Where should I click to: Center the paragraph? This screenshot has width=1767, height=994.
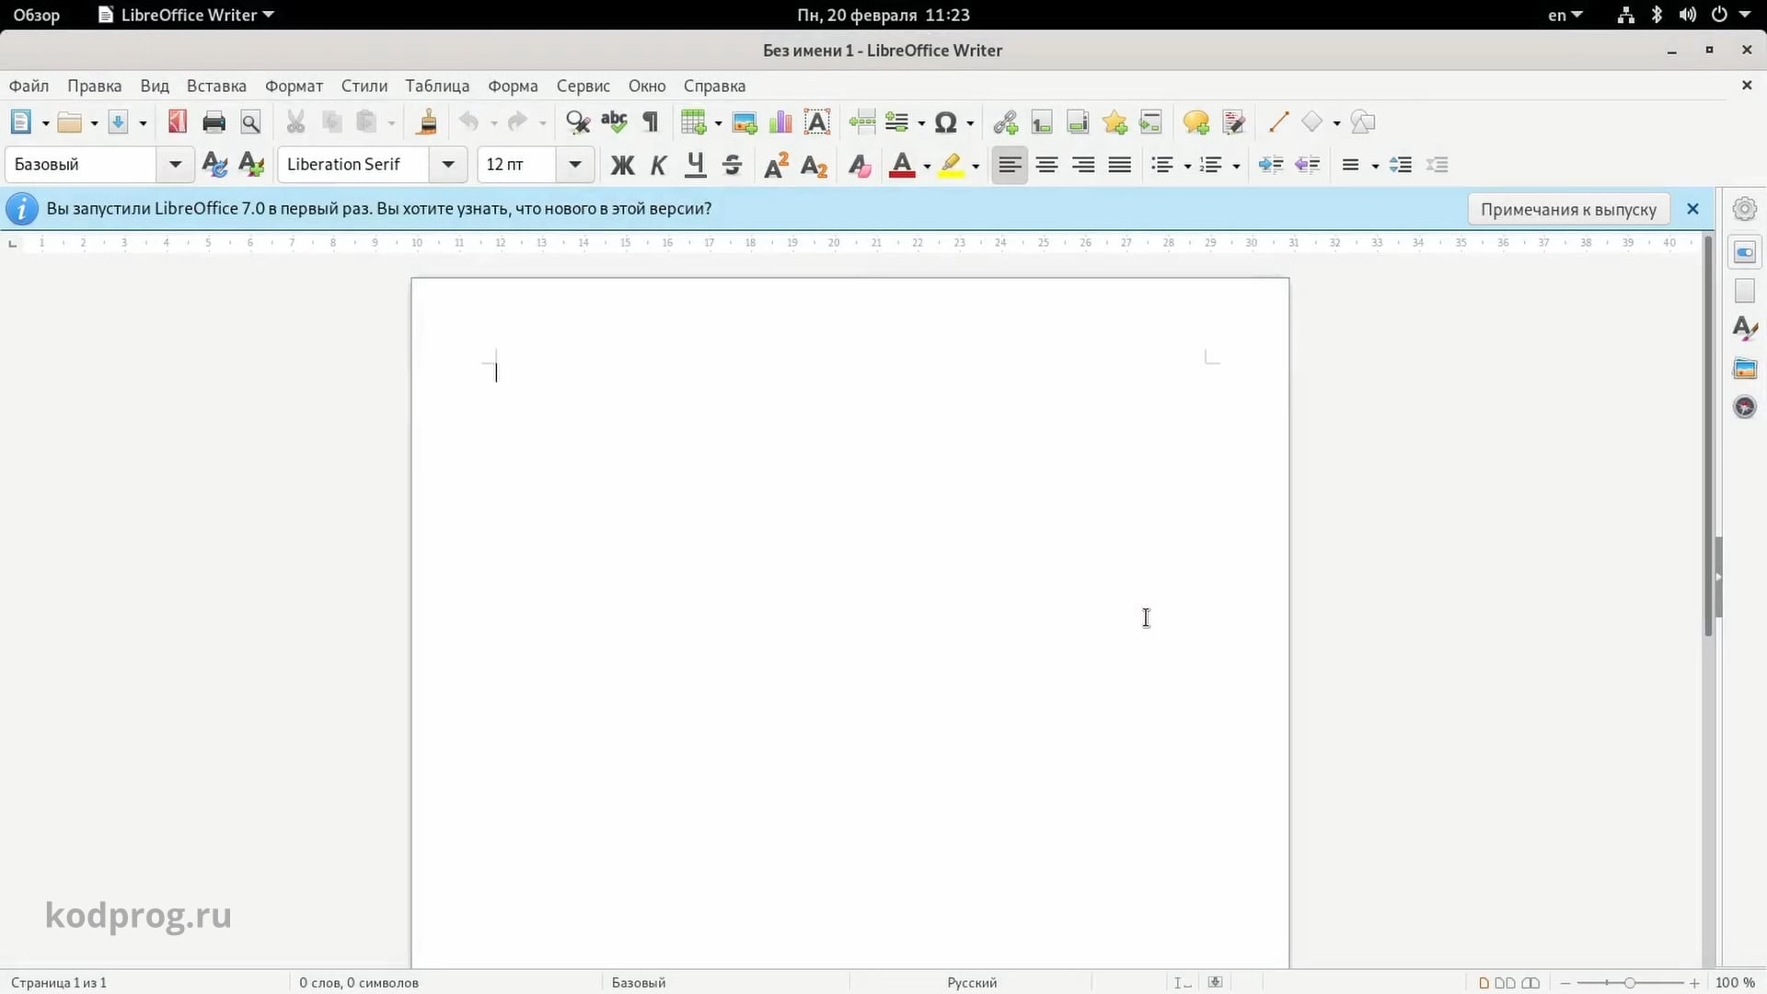click(1046, 165)
